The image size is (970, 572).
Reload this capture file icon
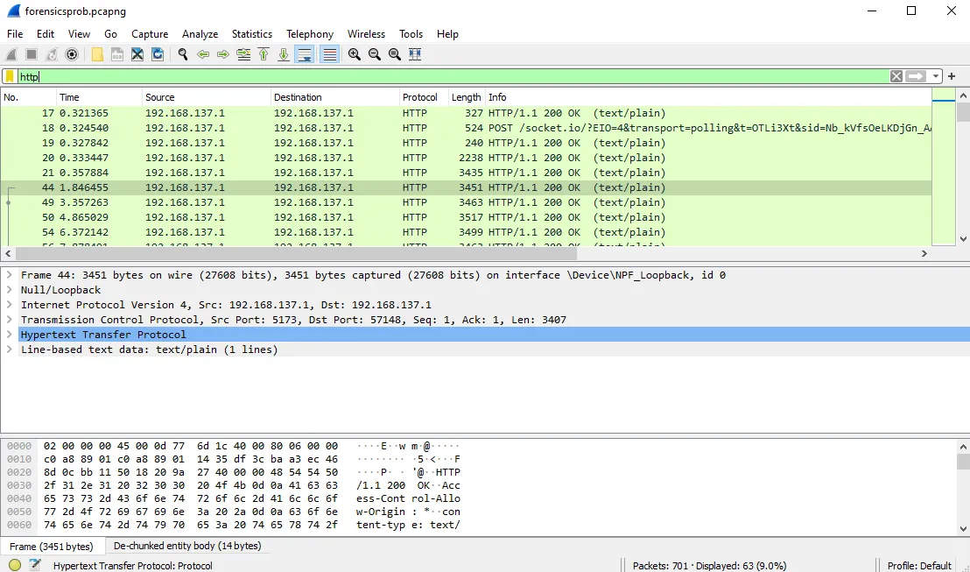coord(158,54)
